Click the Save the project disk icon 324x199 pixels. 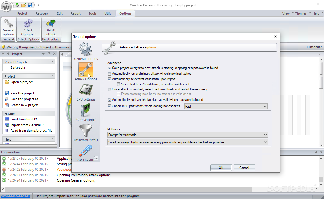tap(7, 93)
